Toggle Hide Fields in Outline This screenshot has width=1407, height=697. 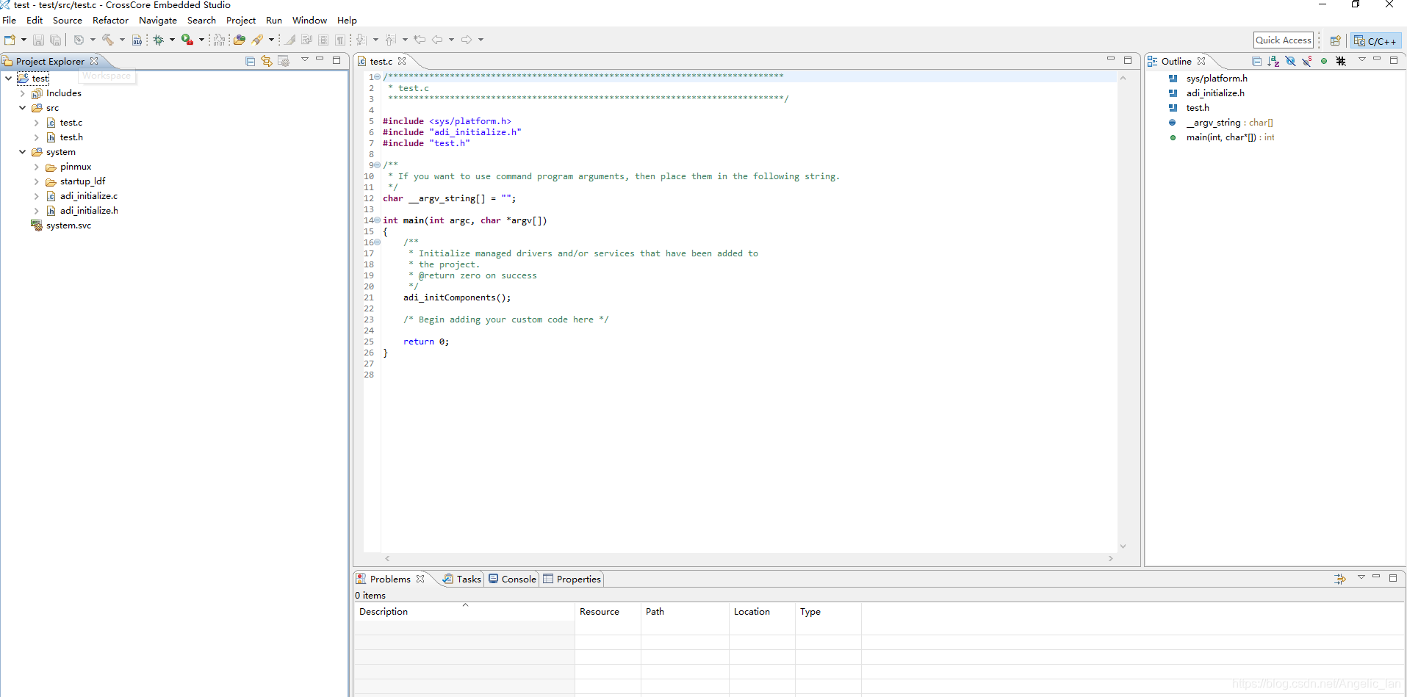point(1290,61)
